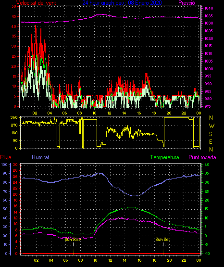The image size is (224, 267).
Task: Click '28' on the red rain axis
Action: click(x=15, y=170)
